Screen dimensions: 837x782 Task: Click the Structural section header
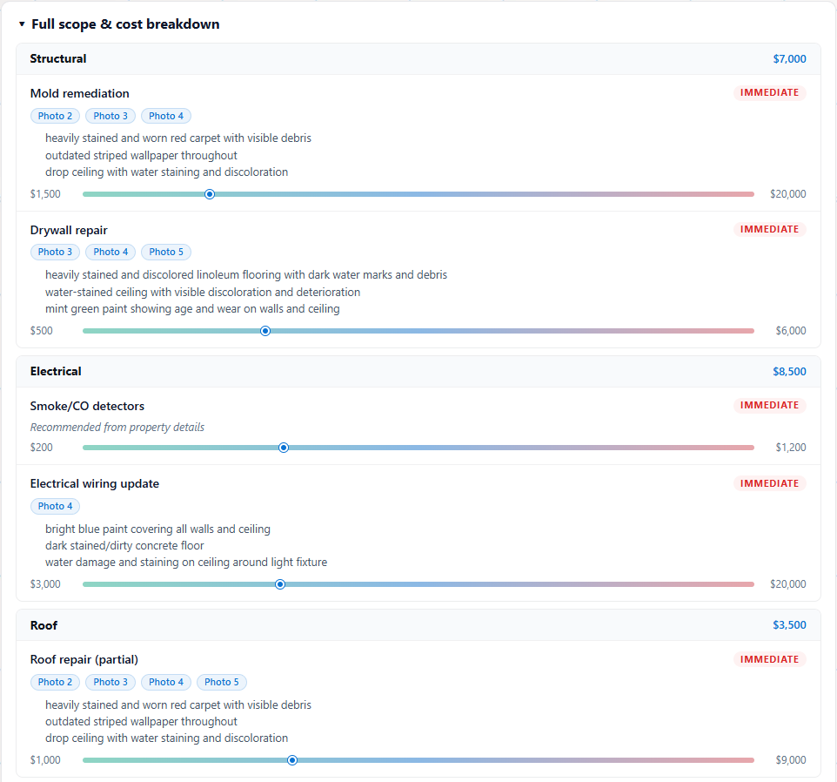click(418, 58)
